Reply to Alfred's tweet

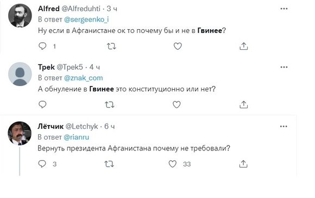coord(42,46)
